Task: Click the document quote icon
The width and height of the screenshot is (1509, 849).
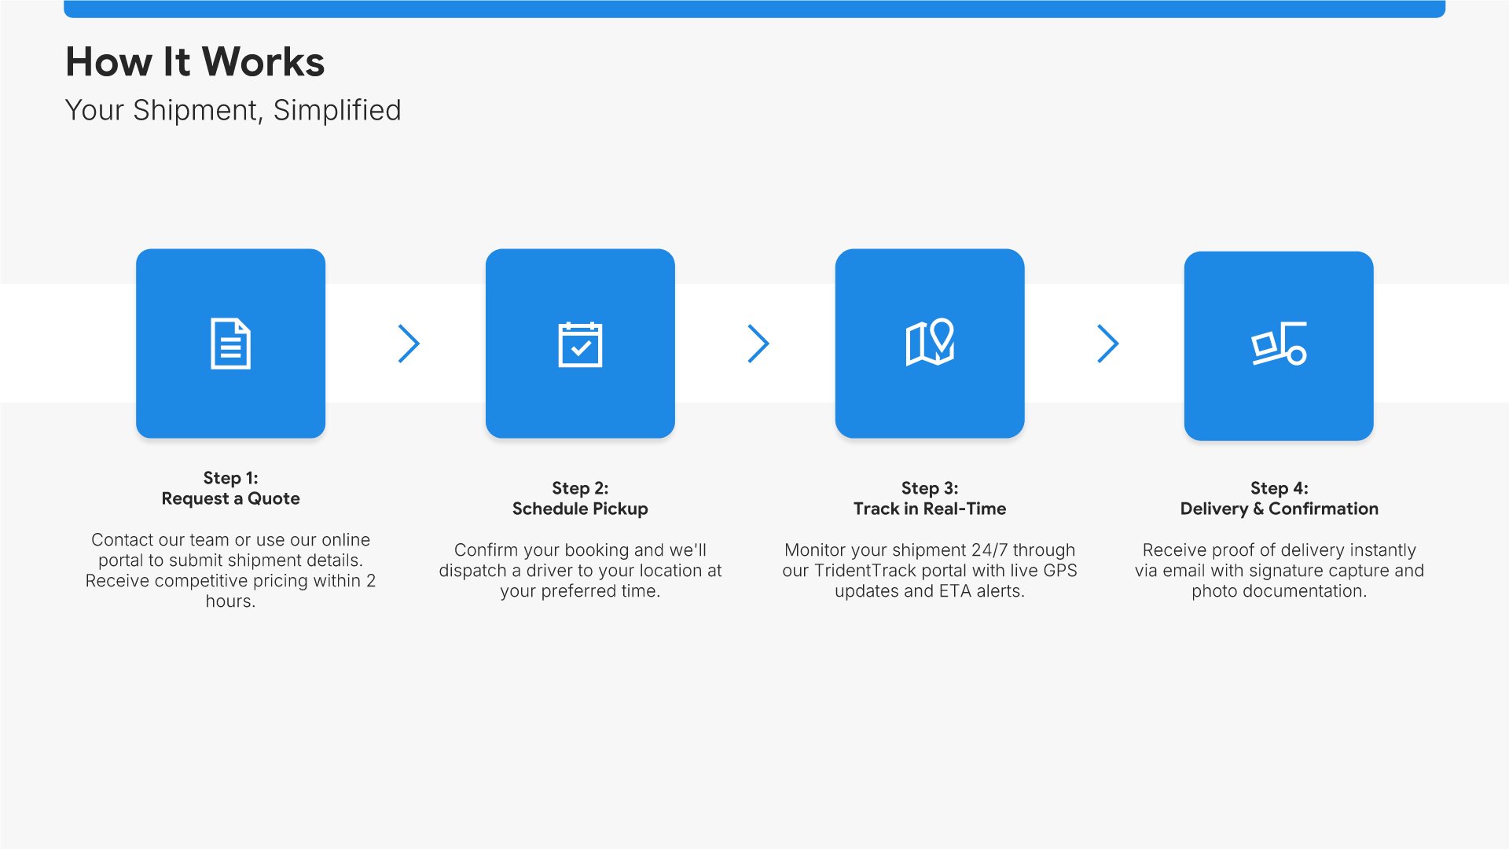Action: [x=230, y=344]
